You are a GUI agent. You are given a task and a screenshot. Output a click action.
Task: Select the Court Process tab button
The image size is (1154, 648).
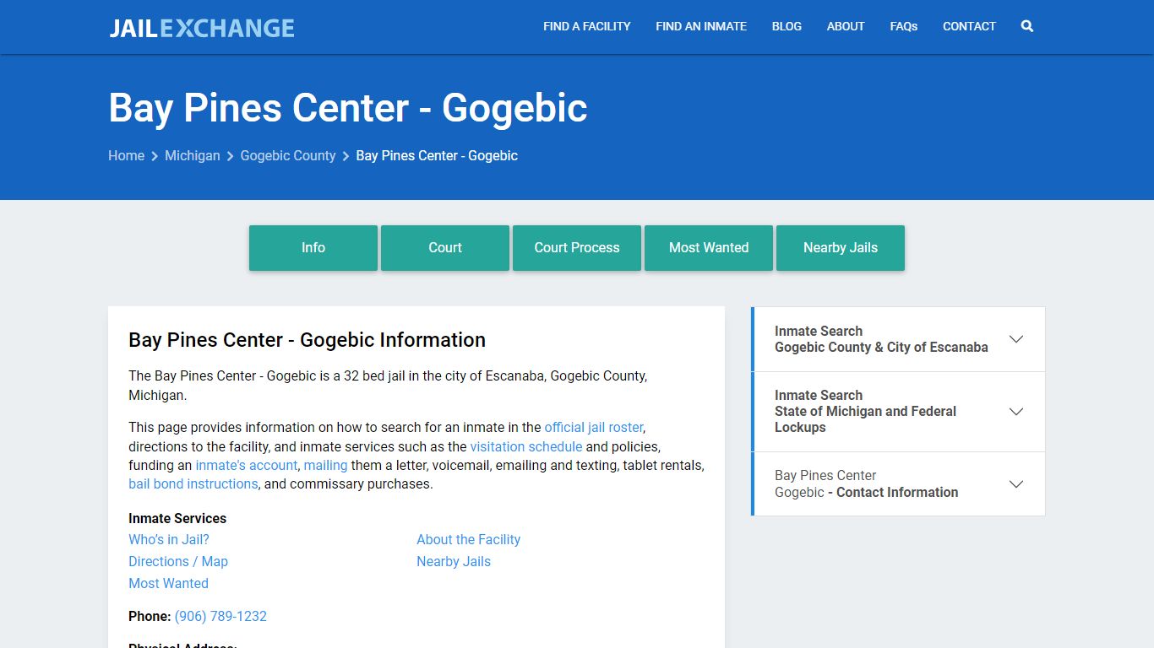pyautogui.click(x=577, y=248)
